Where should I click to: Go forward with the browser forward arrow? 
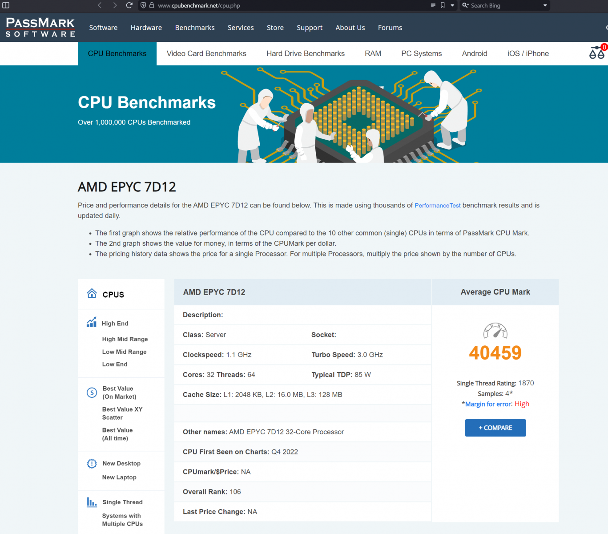(115, 5)
